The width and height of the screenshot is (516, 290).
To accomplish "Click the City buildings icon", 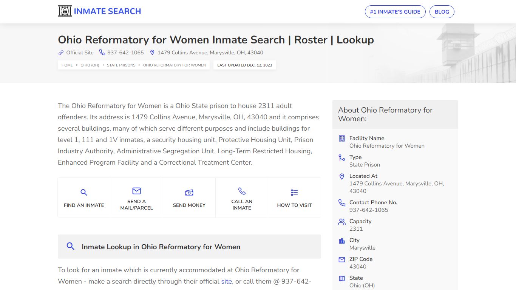I will tap(342, 241).
